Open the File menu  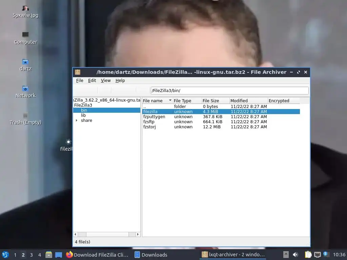pyautogui.click(x=80, y=81)
